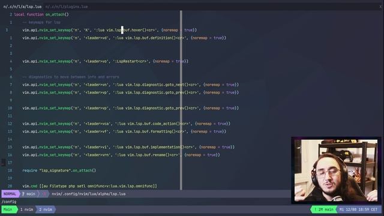The height and width of the screenshot is (216, 384).
Task: Click the <leader>vo LspRestart keymap line
Action: pyautogui.click(x=106, y=61)
